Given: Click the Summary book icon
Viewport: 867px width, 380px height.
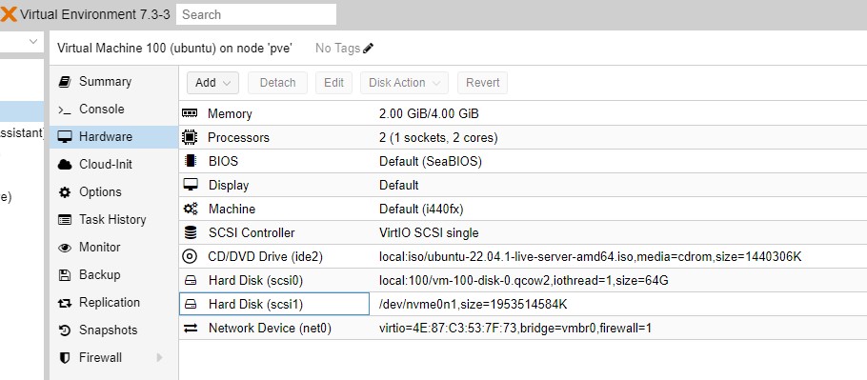Looking at the screenshot, I should 65,82.
